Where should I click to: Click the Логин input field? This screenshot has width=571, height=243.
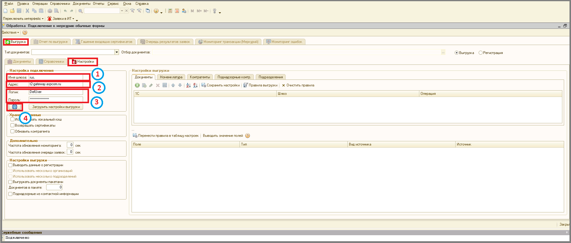[56, 92]
